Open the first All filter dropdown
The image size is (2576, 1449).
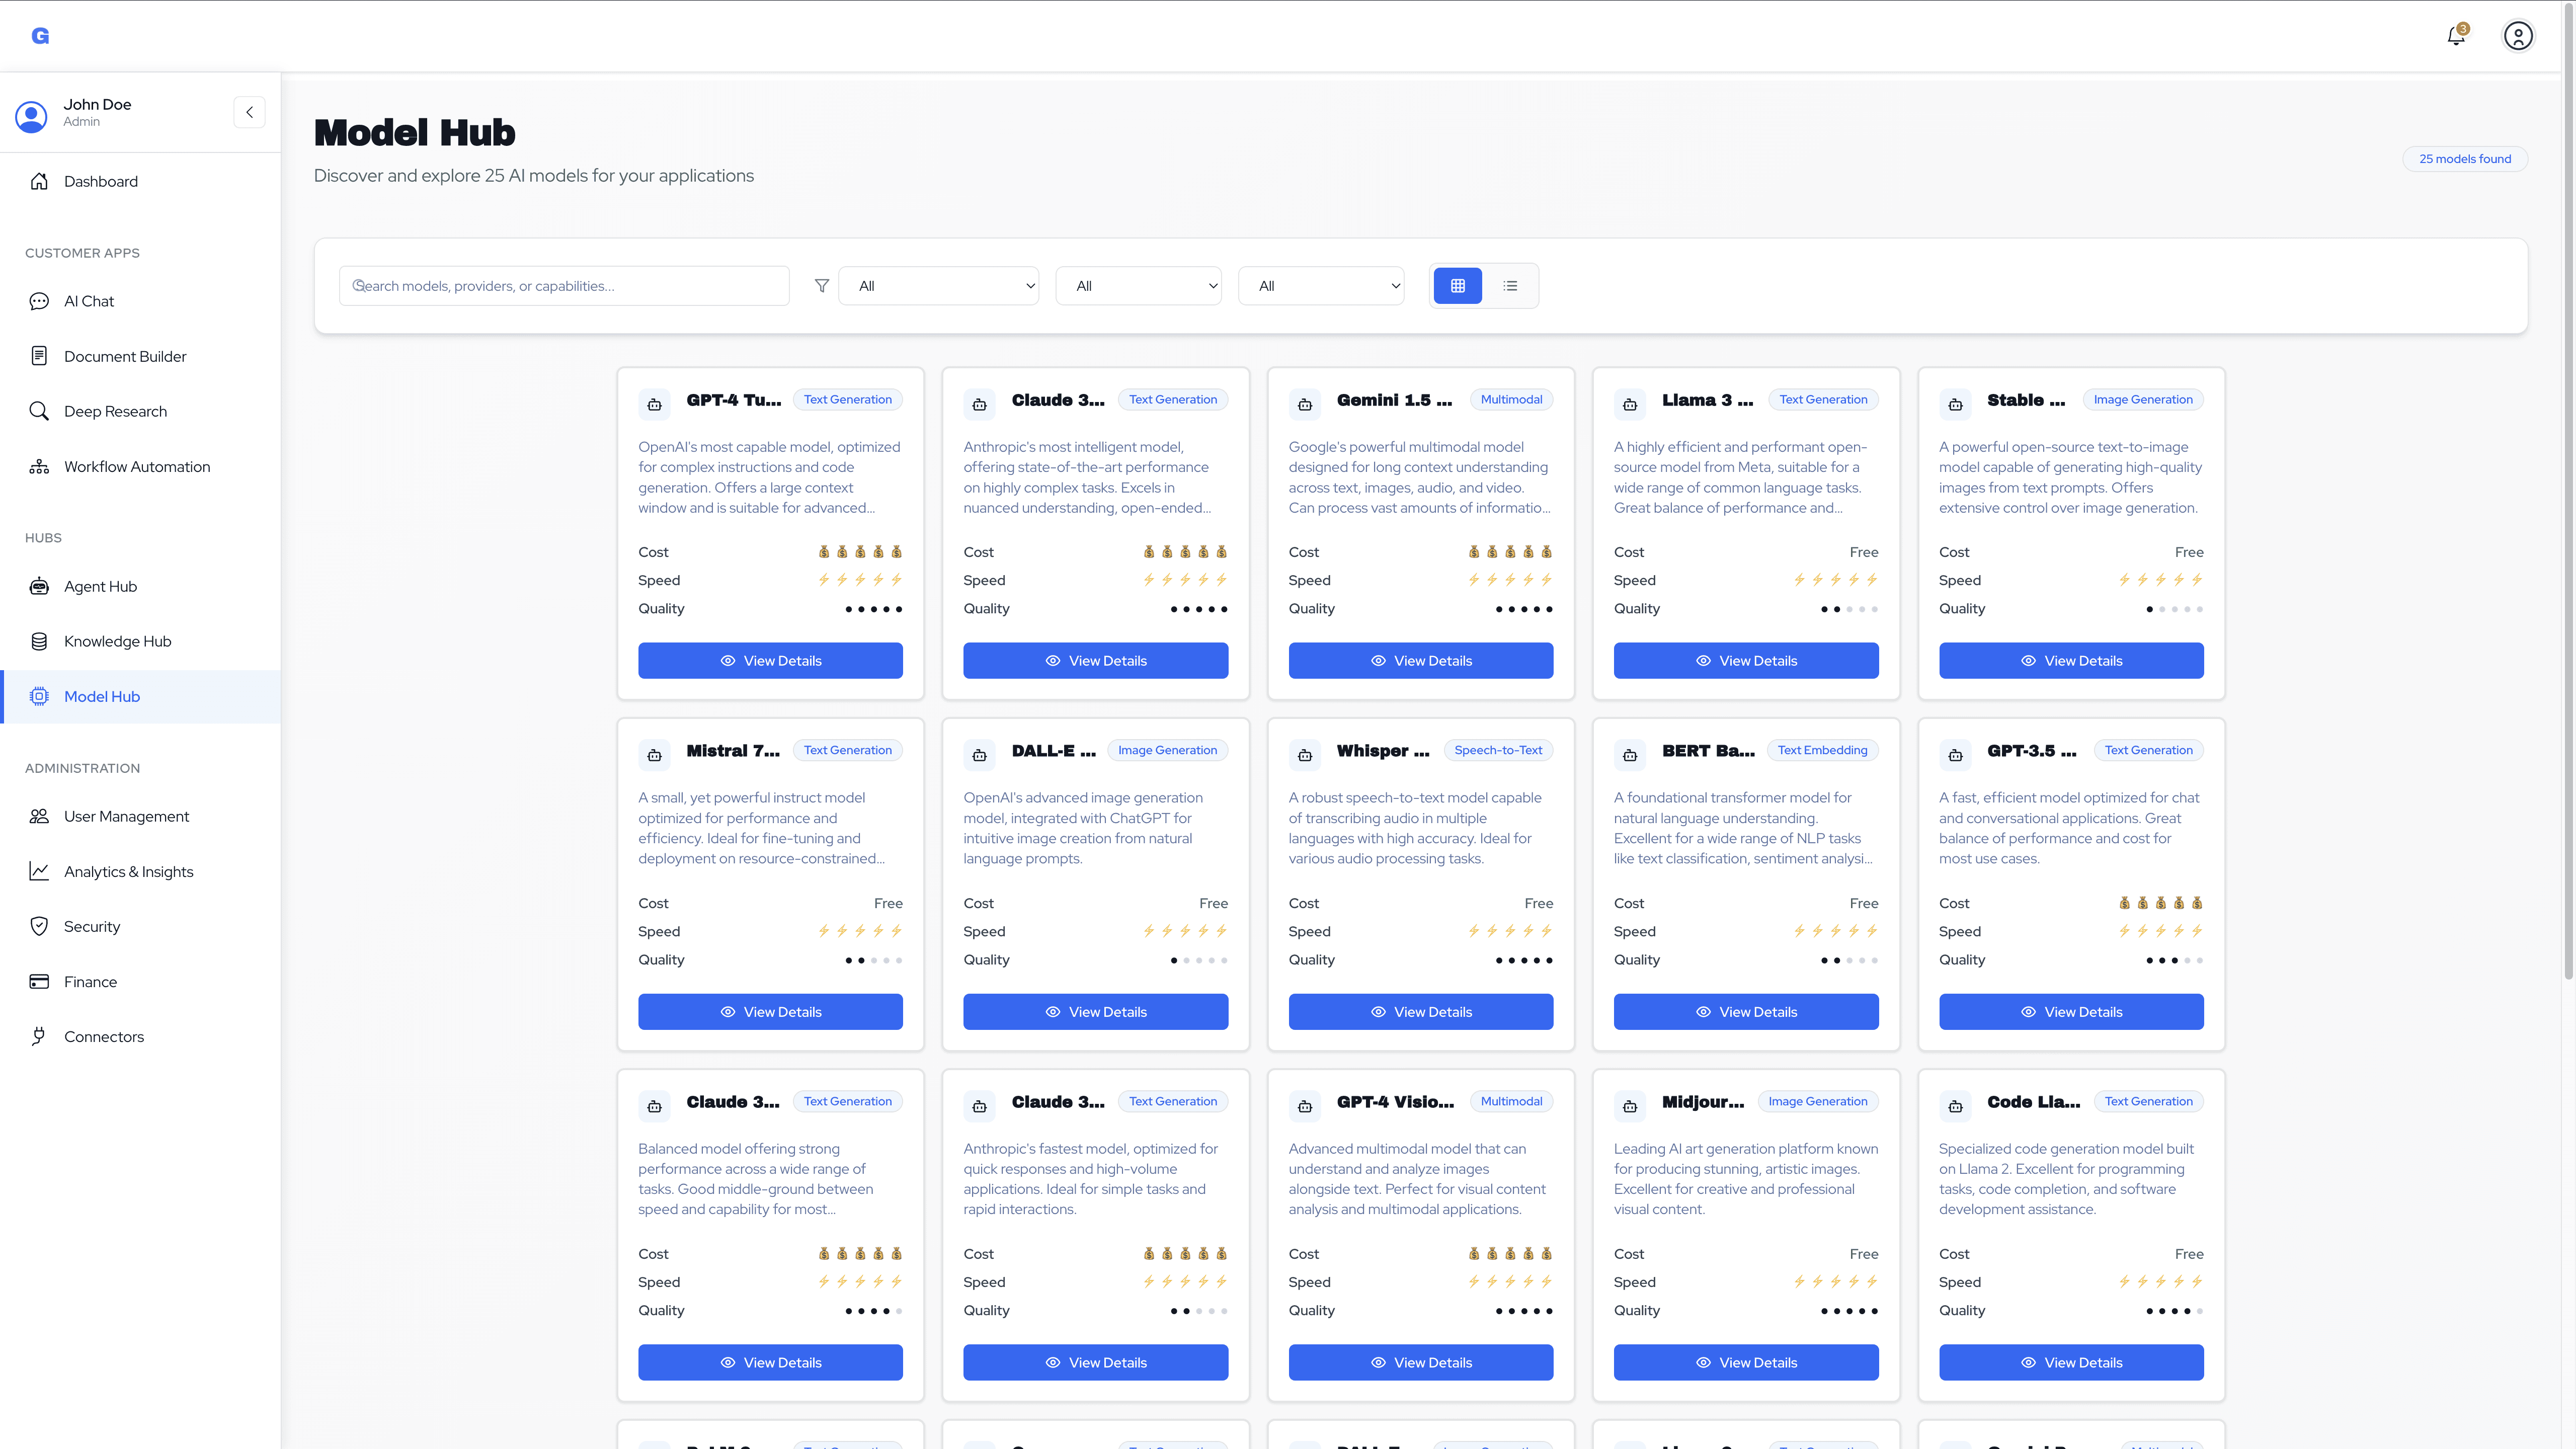(938, 285)
